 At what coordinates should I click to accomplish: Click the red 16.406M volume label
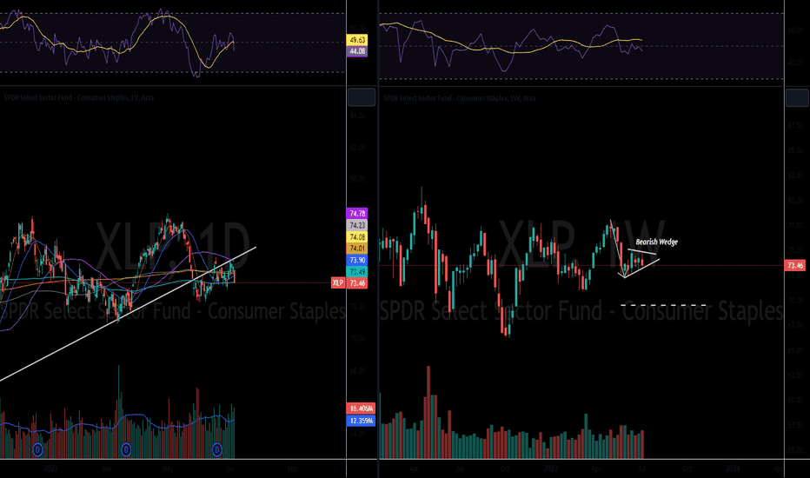[x=361, y=408]
